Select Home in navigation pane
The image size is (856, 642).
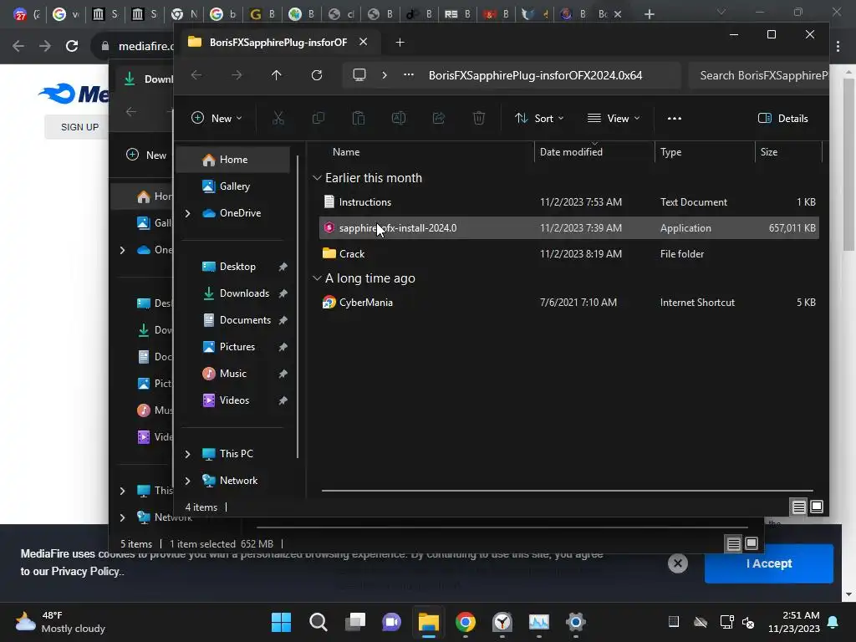click(233, 160)
